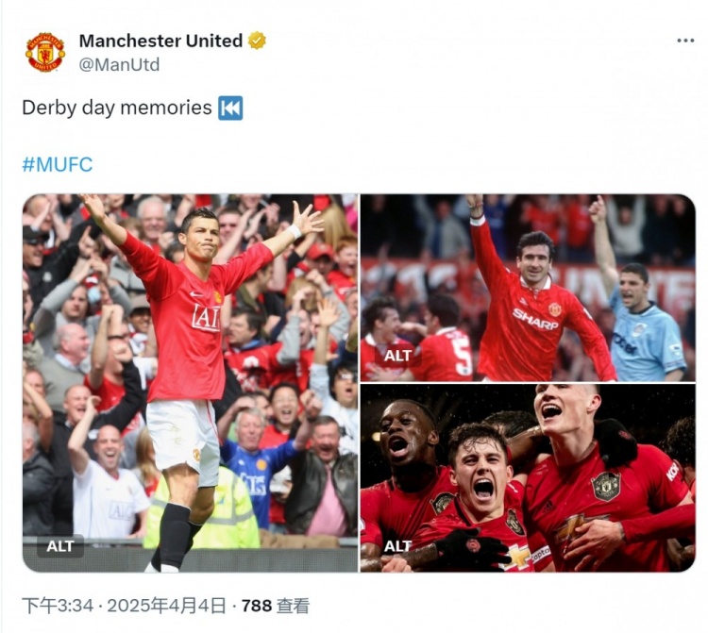Open the Manchester United profile avatar

45,52
